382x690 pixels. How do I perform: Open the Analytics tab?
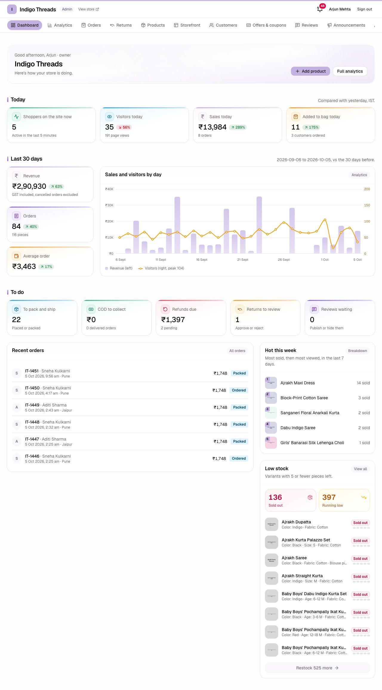[x=60, y=25]
